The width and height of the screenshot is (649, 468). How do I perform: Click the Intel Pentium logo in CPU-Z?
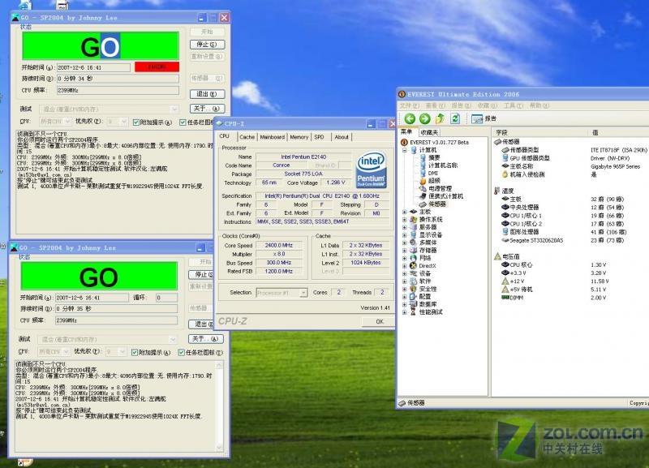point(372,170)
